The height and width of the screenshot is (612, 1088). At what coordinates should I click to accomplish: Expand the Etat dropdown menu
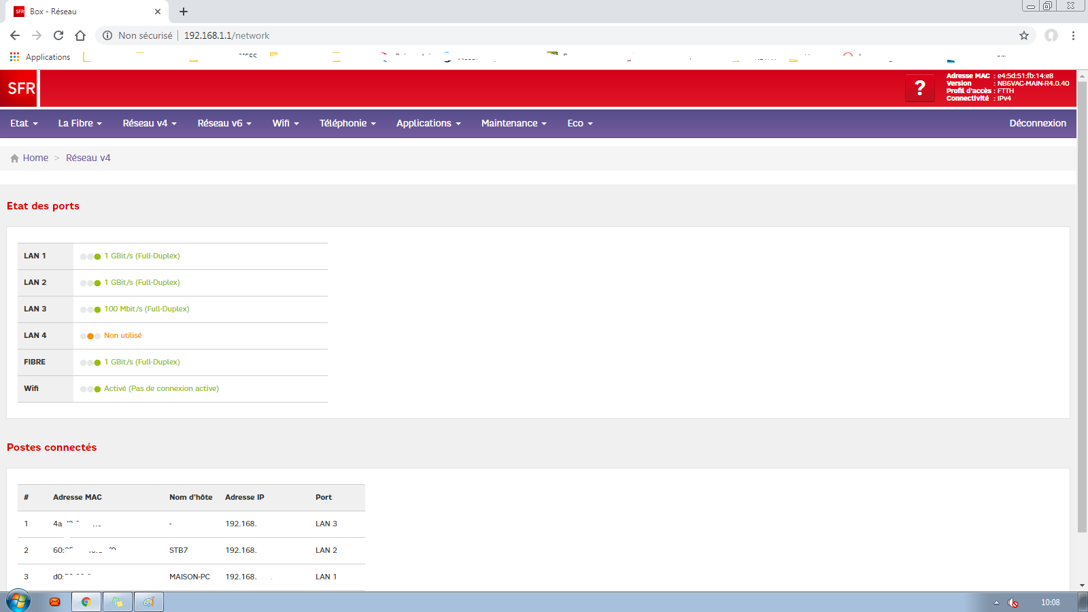pos(24,123)
